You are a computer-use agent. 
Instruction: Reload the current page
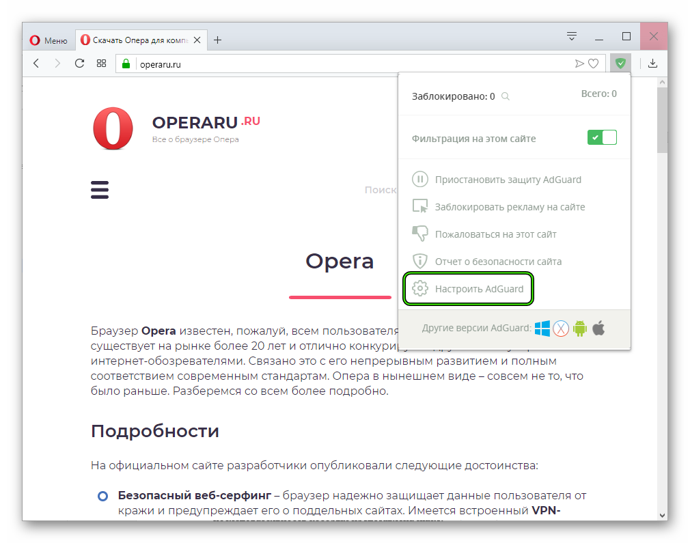(x=79, y=64)
